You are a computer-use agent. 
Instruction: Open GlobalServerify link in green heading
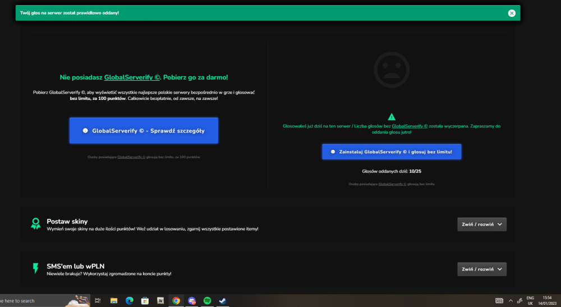pos(132,77)
